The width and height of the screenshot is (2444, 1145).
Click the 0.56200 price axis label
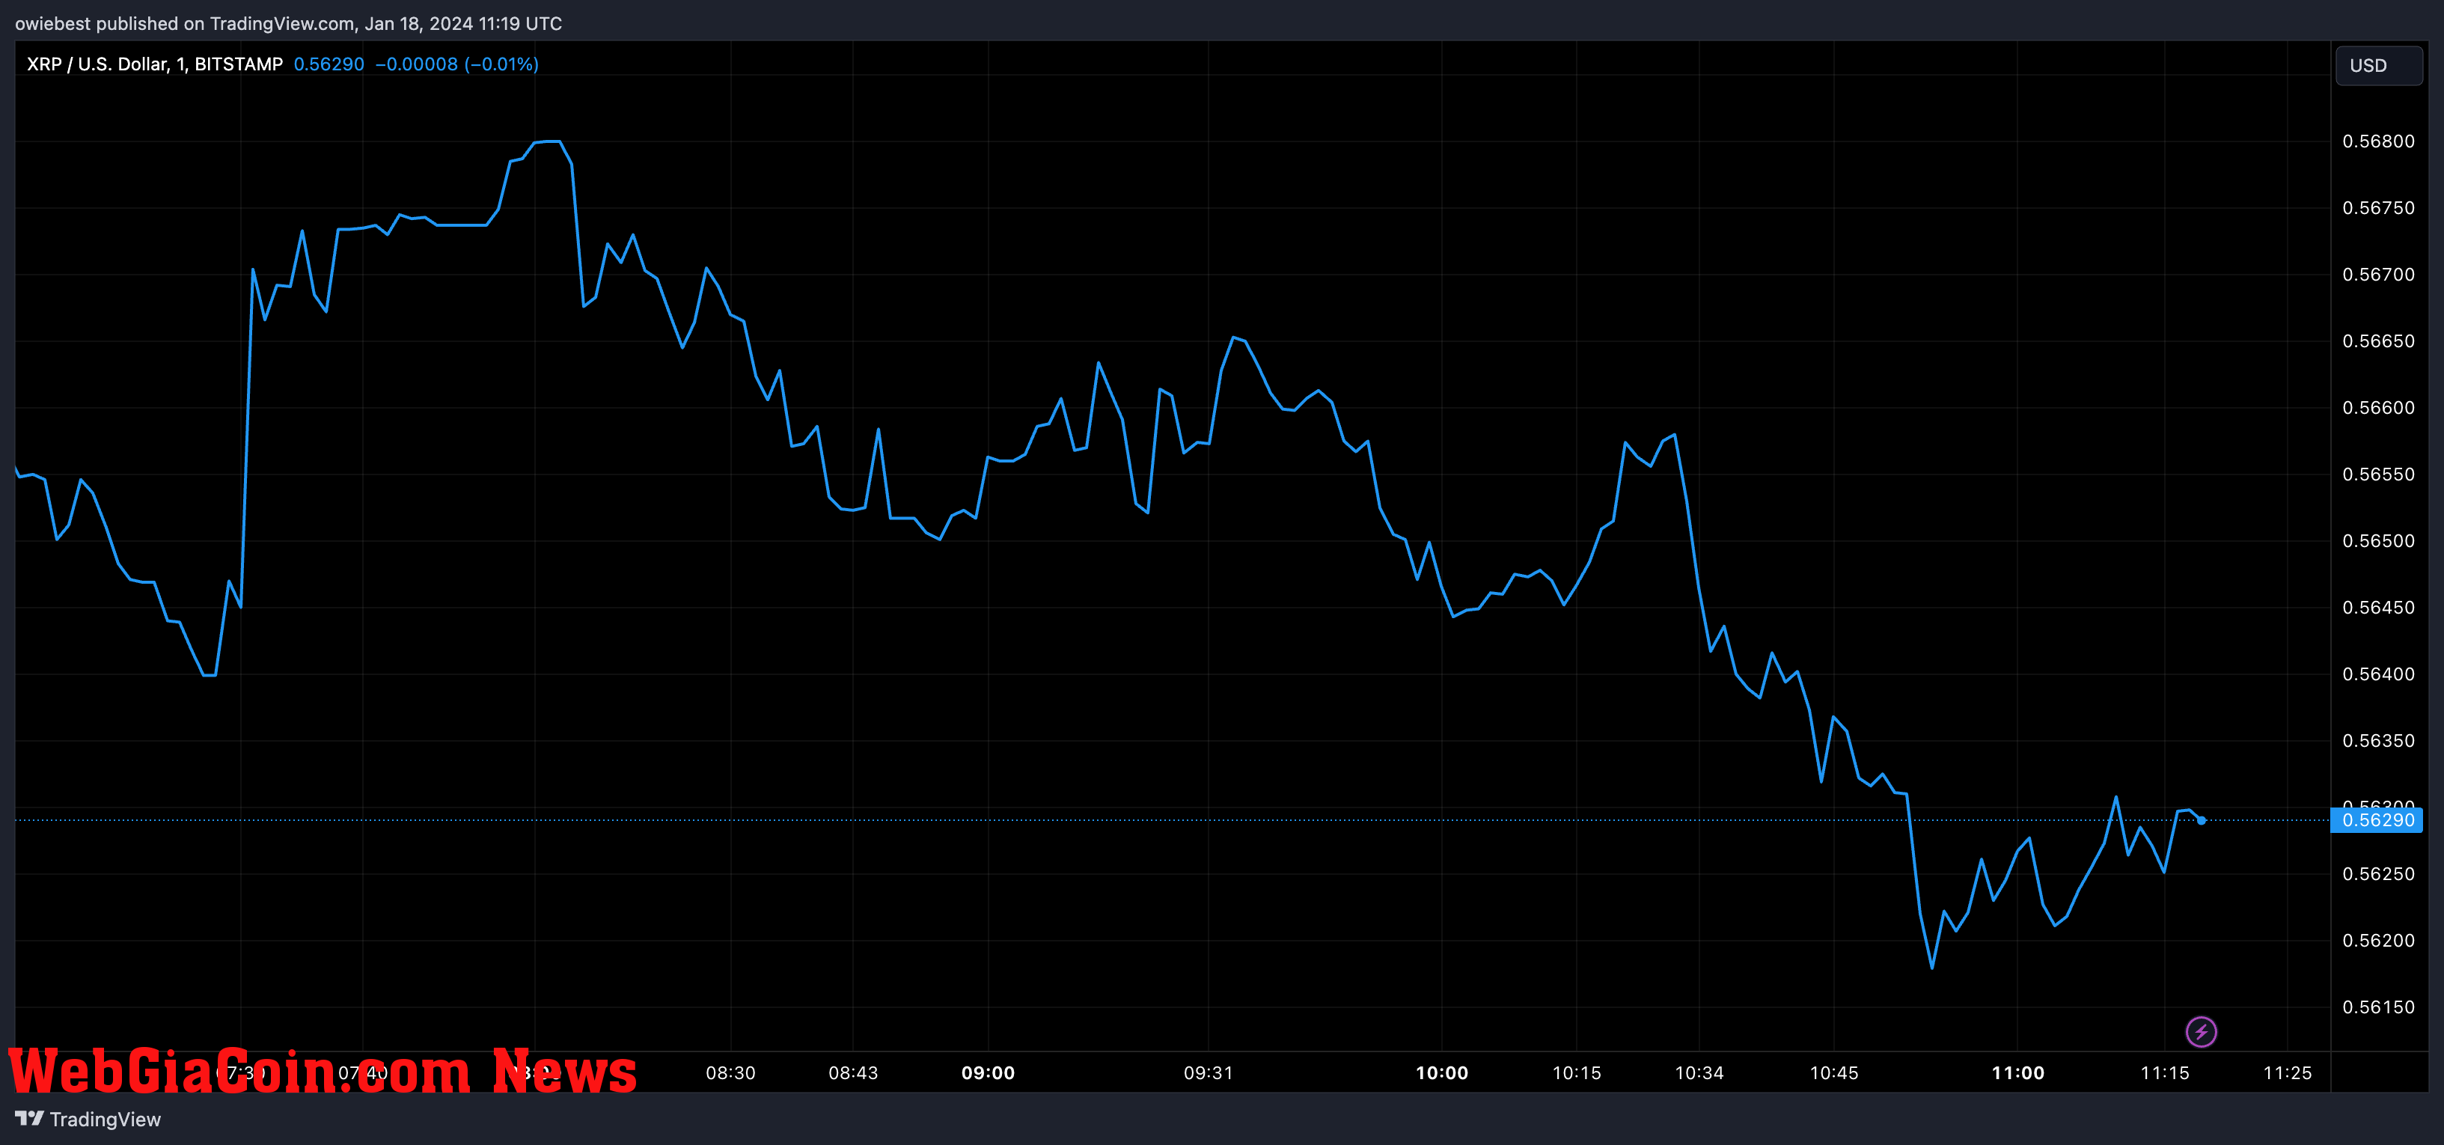(x=2379, y=940)
